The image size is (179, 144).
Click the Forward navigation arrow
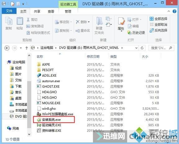point(15,48)
